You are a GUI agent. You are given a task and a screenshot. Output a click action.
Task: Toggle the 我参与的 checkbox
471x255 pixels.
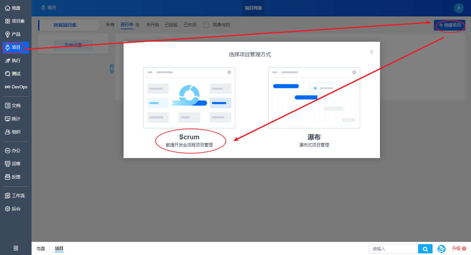(x=206, y=25)
